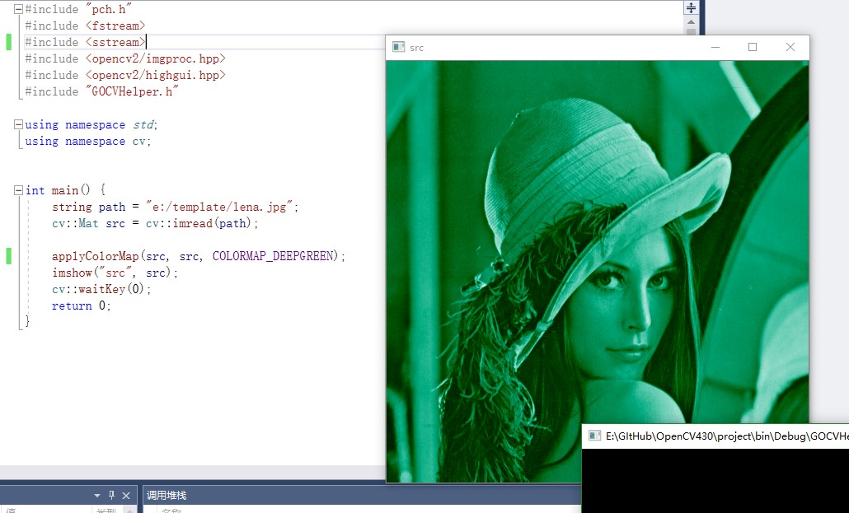Close the src image window
The width and height of the screenshot is (849, 513).
[790, 47]
